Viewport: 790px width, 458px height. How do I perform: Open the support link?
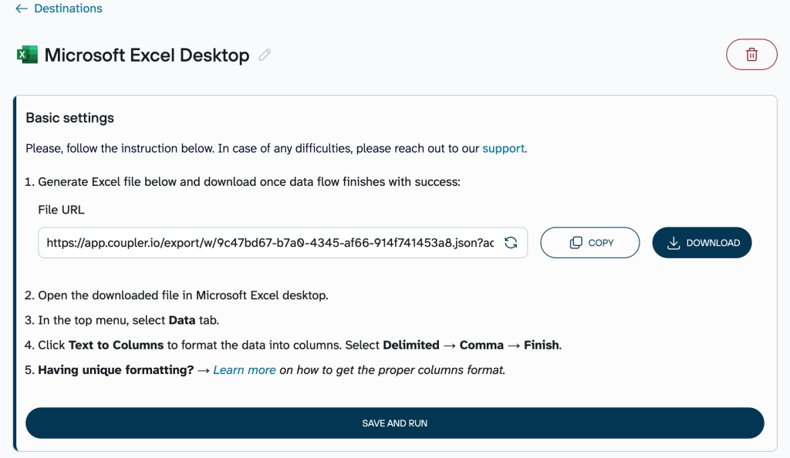503,148
